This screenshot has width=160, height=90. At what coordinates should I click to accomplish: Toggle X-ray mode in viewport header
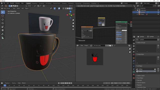[x=63, y=8]
